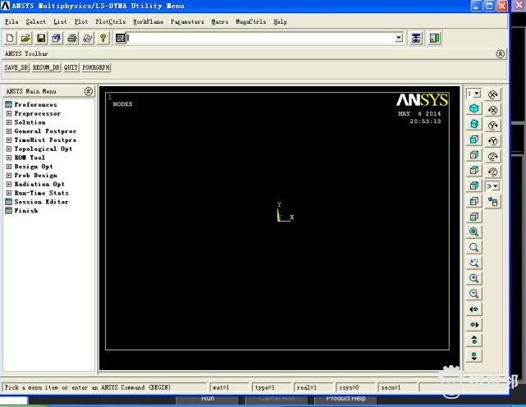Viewport: 526px width, 407px height.
Task: Click the Fit View magnifier icon
Action: (474, 232)
